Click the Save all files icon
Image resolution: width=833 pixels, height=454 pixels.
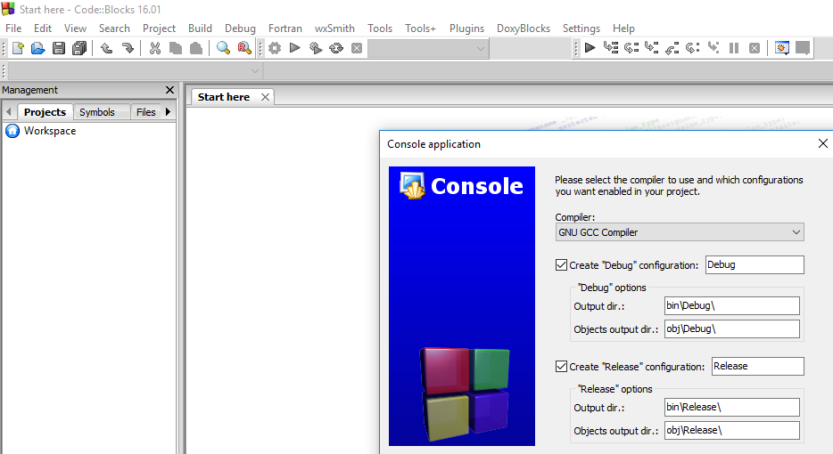79,48
